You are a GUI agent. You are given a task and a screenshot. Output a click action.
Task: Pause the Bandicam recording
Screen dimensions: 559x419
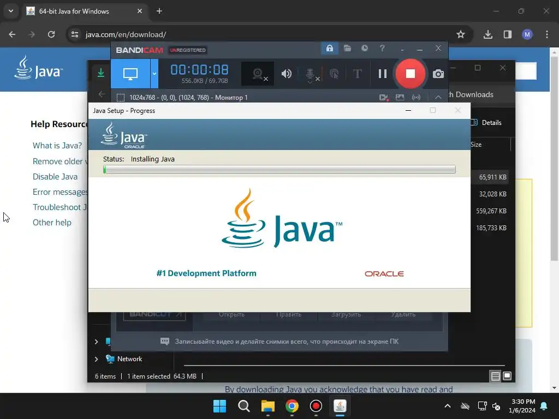(x=383, y=74)
